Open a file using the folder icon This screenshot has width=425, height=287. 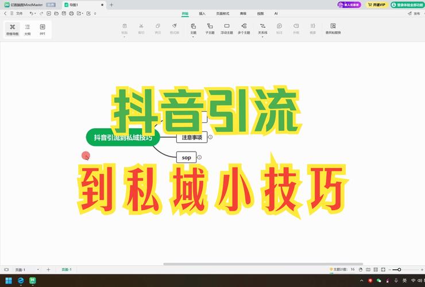pos(56,13)
